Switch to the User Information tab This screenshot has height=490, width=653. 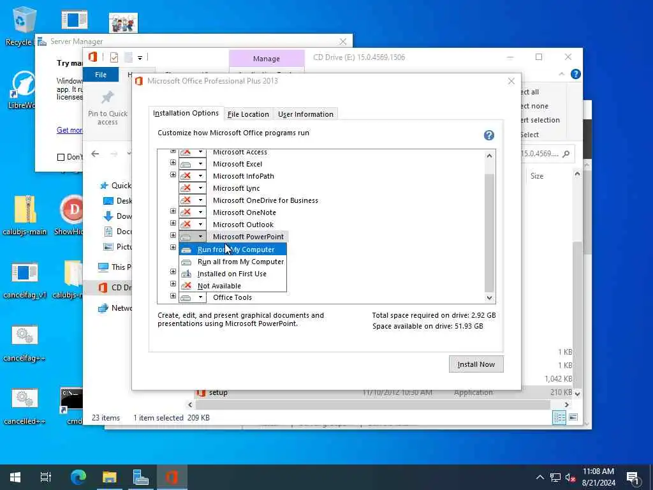[x=305, y=114]
